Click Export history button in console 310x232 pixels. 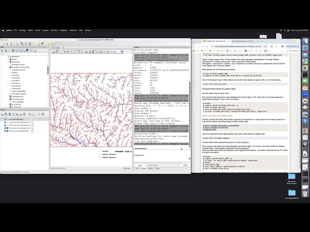coord(153,165)
